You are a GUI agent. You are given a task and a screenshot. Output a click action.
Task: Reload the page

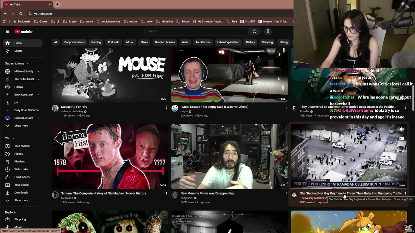(x=21, y=14)
